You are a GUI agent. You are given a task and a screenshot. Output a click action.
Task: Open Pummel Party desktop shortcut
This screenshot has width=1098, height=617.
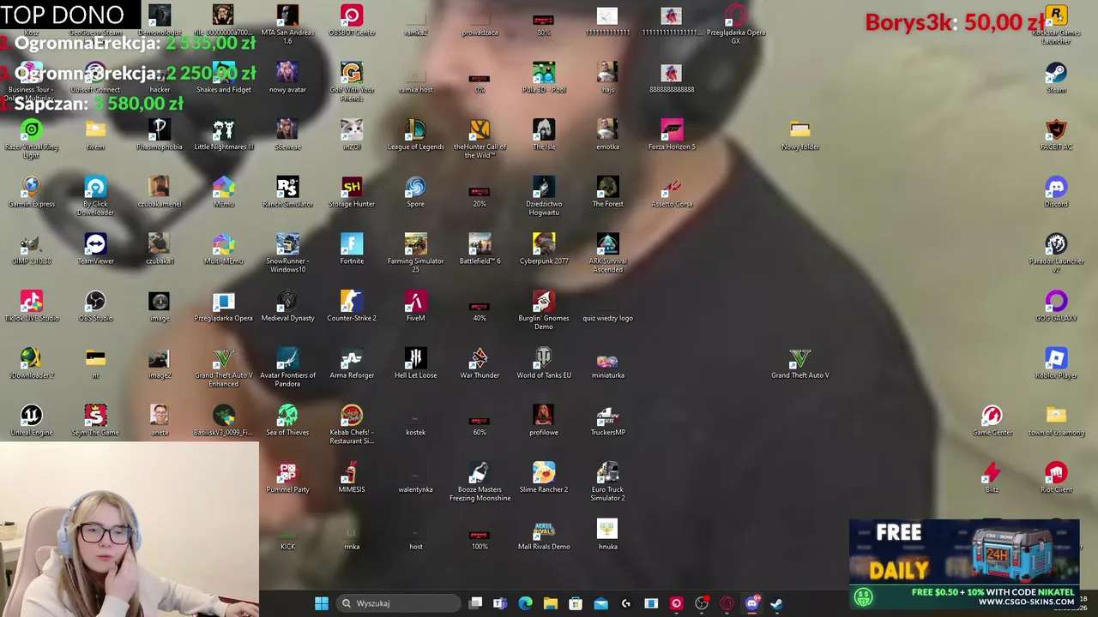pos(287,477)
